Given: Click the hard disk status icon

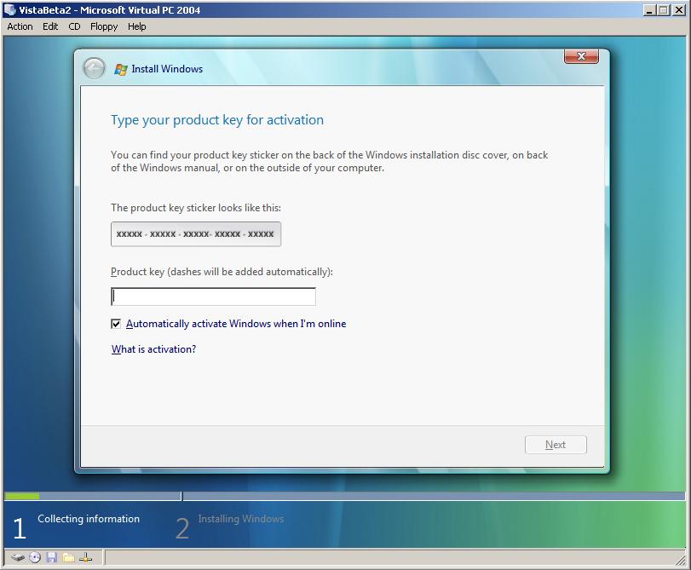Looking at the screenshot, I should pyautogui.click(x=18, y=558).
